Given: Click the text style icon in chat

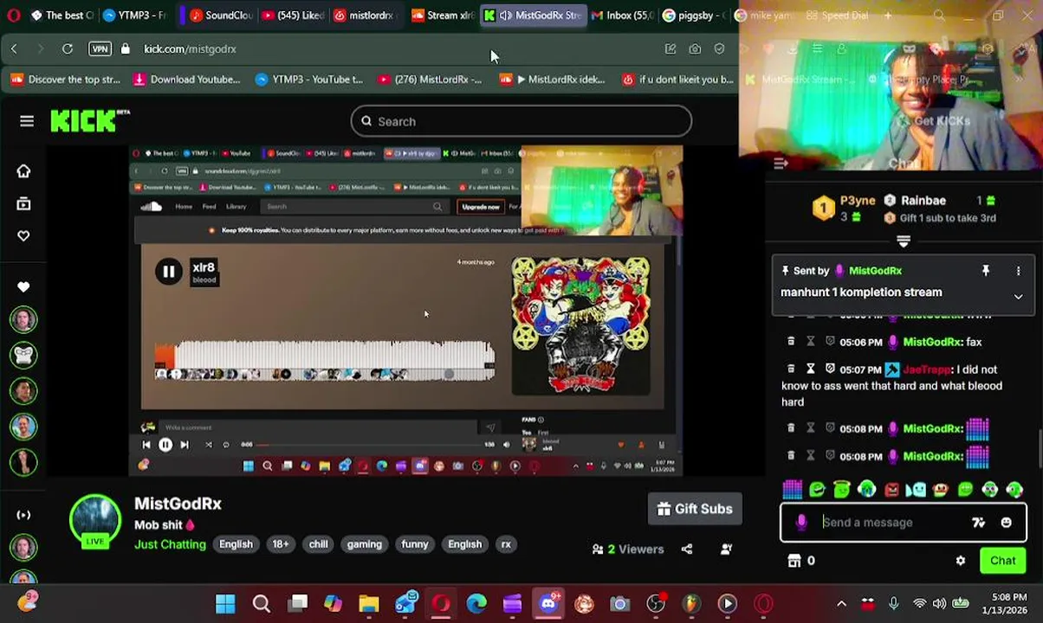Looking at the screenshot, I should (978, 523).
